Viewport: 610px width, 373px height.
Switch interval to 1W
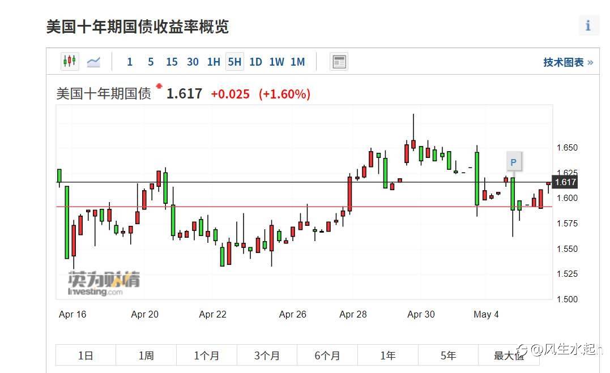[x=276, y=62]
